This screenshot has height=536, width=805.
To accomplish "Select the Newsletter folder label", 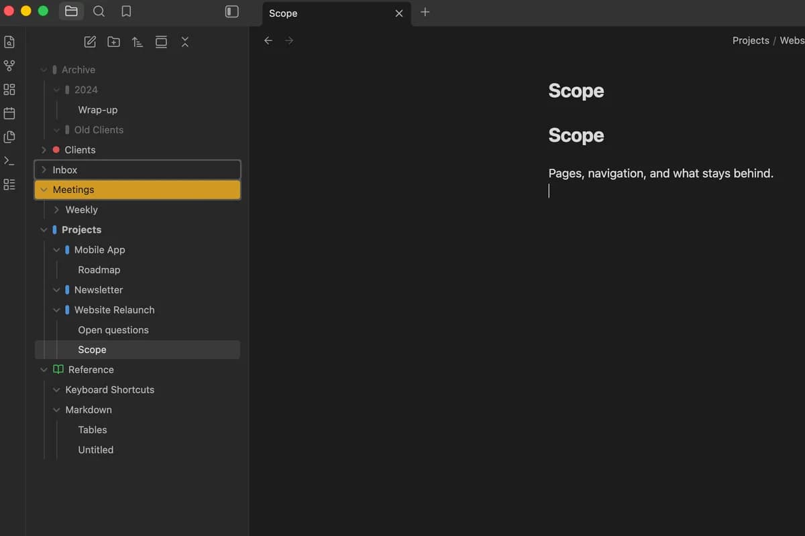I will click(x=99, y=290).
